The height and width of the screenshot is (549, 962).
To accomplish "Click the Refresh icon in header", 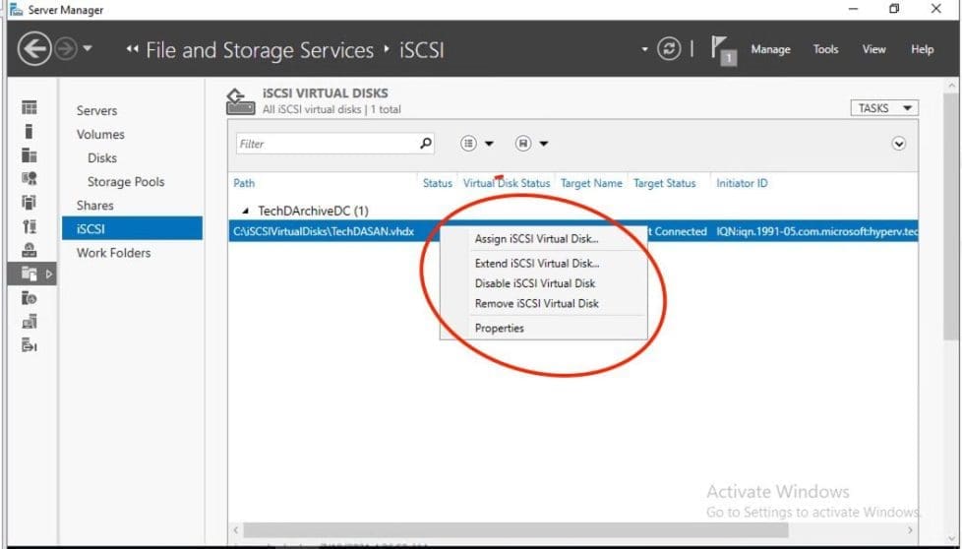I will point(669,49).
